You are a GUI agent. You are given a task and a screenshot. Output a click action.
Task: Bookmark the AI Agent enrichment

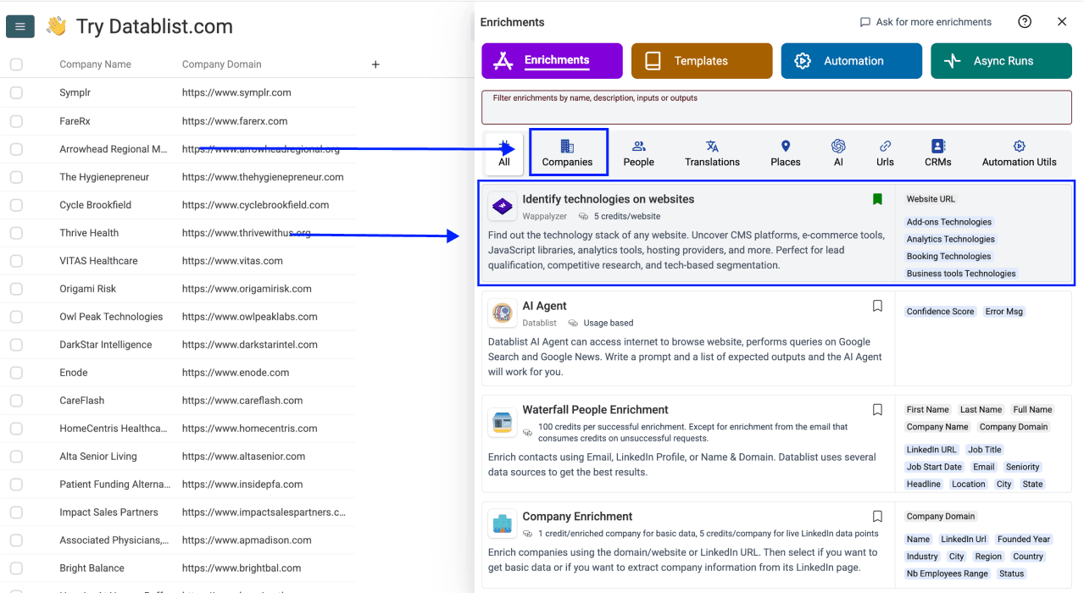pos(877,306)
